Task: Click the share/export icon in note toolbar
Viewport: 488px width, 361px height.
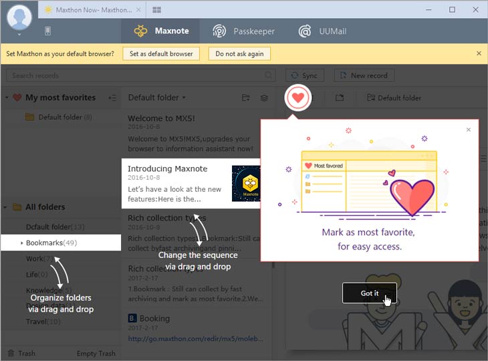Action: 339,98
